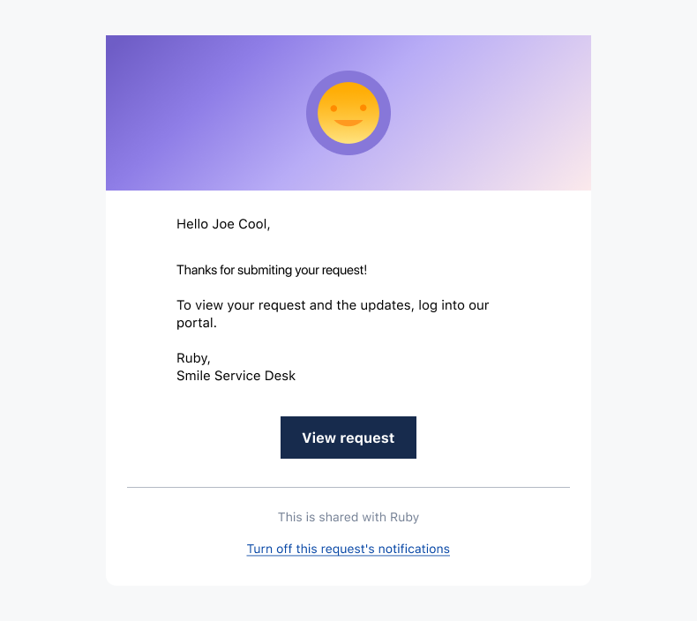This screenshot has height=621, width=697.
Task: Click the name "Joe Cool" in the greeting
Action: tap(240, 224)
